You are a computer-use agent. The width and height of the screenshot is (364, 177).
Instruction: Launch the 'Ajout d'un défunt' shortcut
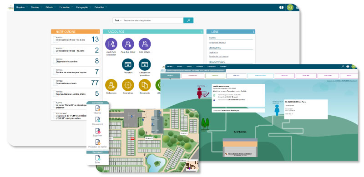pyautogui.click(x=128, y=44)
